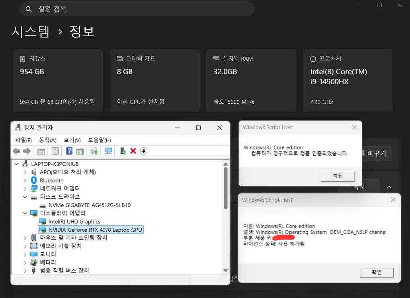Screen dimensions: 410x298
Task: Click the search magnifier icon in Settings
Action: click(29, 9)
